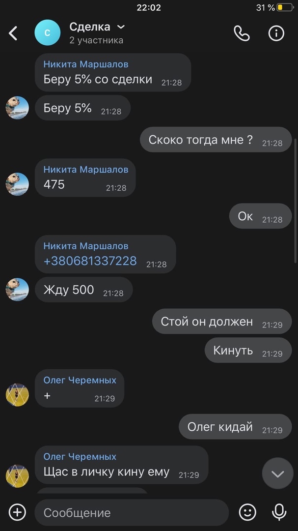Tap the 2 участника subtitle
Viewport: 298px width, 531px height.
96,40
